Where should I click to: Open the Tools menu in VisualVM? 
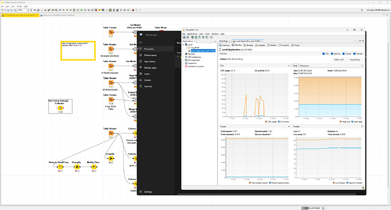point(207,34)
